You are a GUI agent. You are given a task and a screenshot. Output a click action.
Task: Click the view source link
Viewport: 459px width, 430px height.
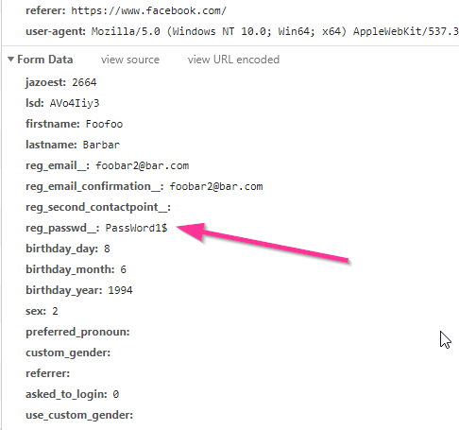pyautogui.click(x=130, y=60)
